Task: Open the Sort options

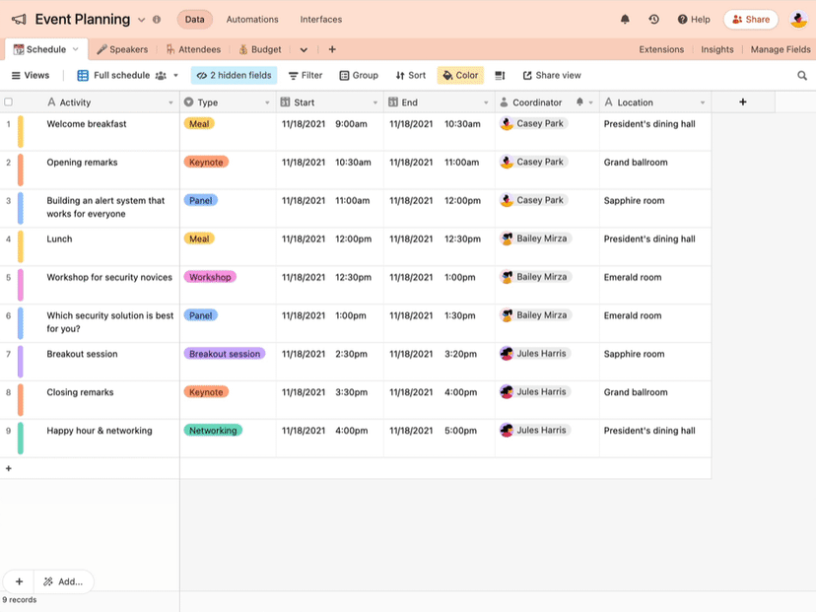Action: point(409,75)
